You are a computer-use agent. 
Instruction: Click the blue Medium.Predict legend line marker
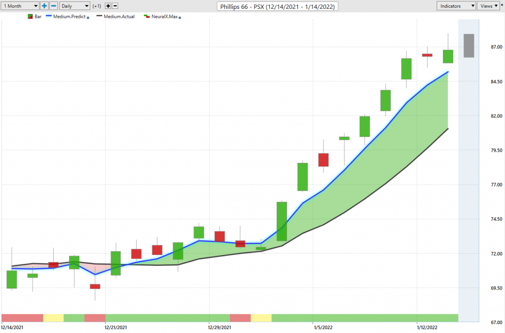(x=49, y=16)
